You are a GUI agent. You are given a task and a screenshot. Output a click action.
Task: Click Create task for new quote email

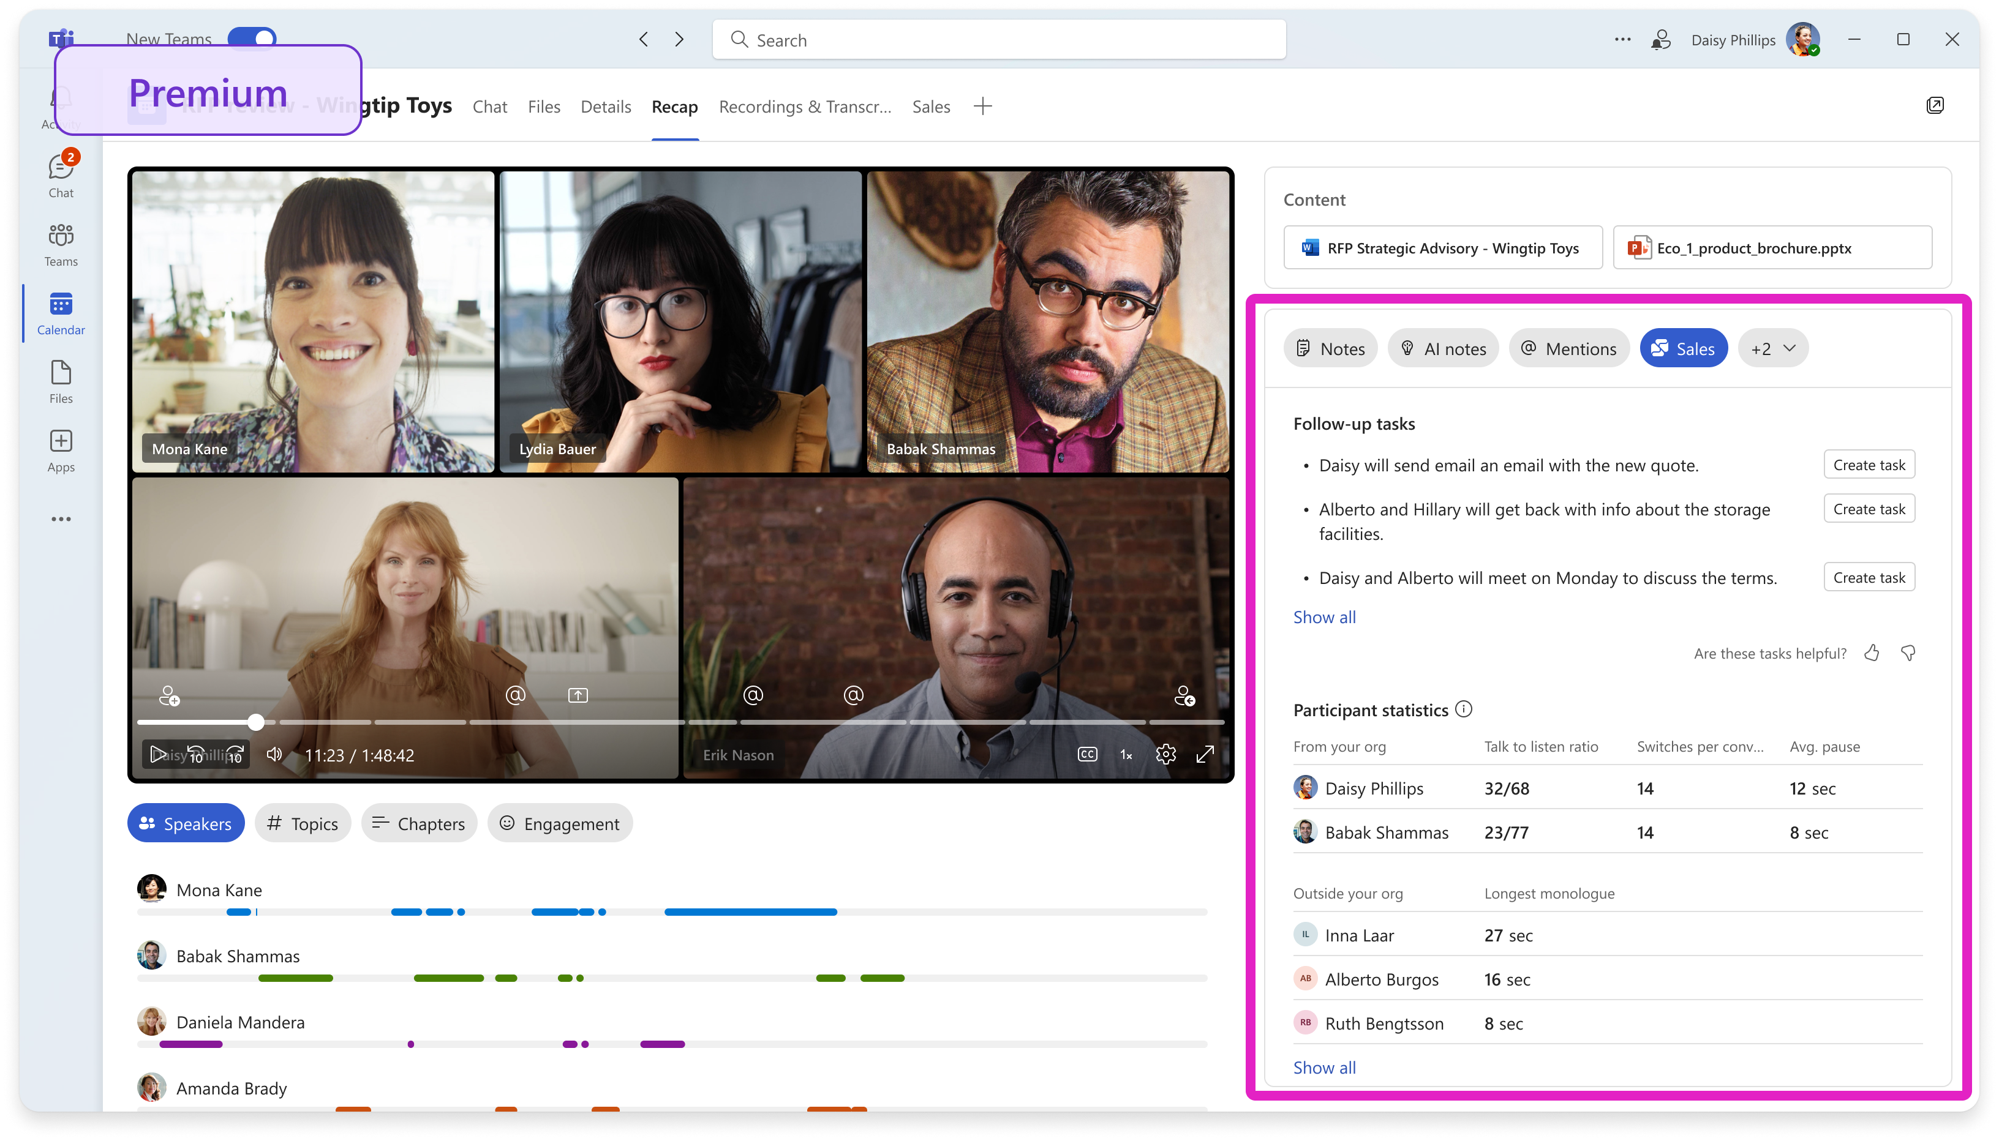[1870, 464]
